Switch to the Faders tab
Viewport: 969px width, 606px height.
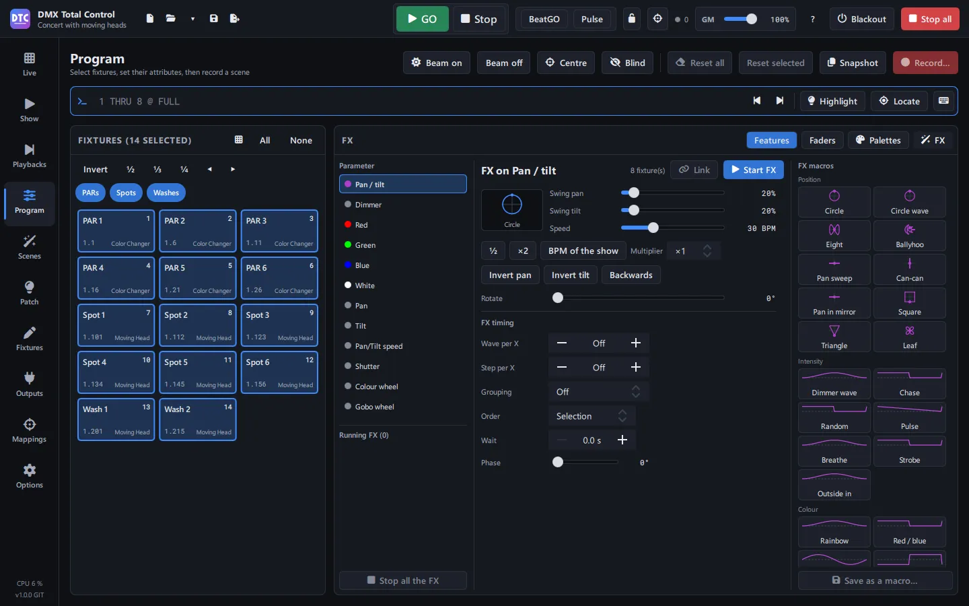click(822, 140)
